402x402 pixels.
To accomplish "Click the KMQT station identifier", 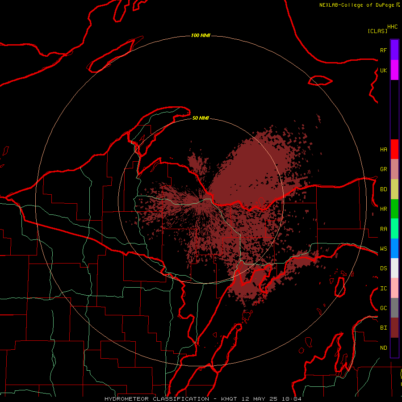I will coord(229,399).
